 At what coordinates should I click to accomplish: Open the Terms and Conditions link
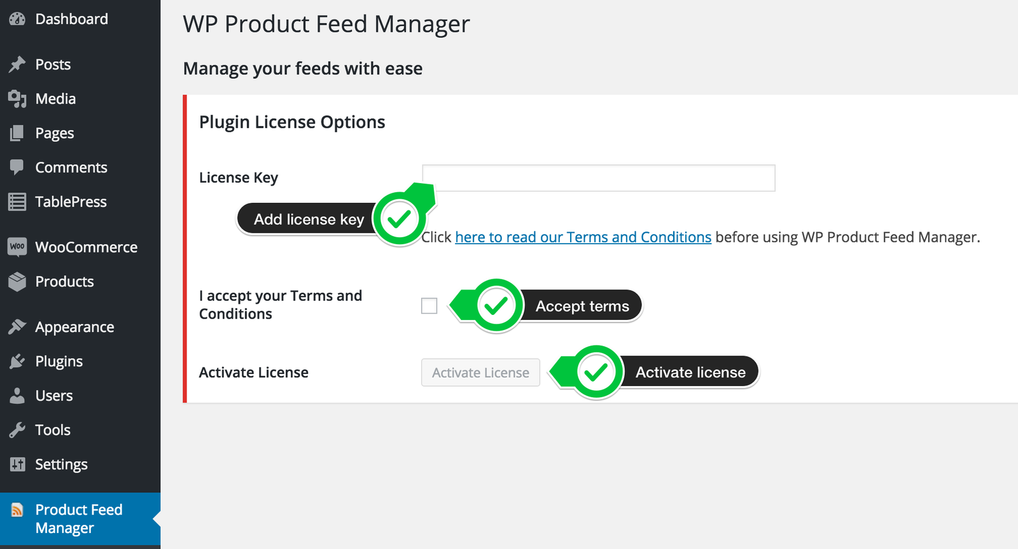pyautogui.click(x=583, y=237)
